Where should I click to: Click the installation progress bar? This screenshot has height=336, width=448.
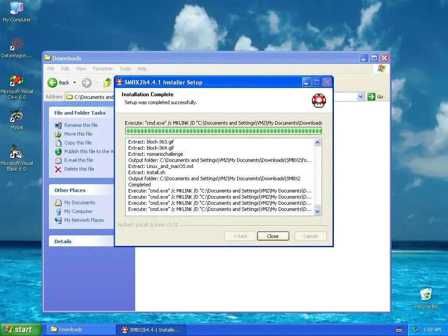coord(224,131)
